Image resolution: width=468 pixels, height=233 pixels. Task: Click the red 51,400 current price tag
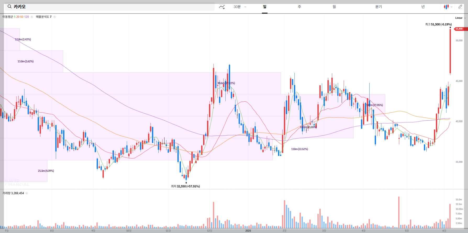tap(461, 29)
